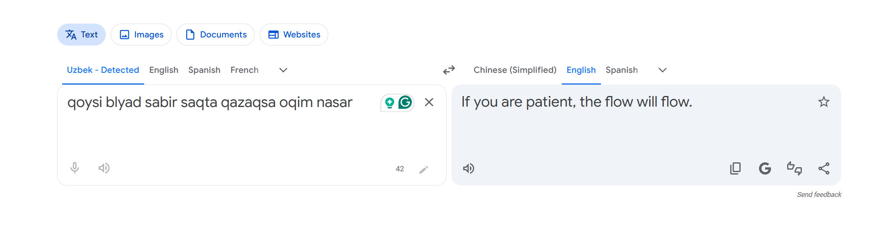Rate this translation with thumbs icon
The image size is (888, 238).
[x=794, y=168]
